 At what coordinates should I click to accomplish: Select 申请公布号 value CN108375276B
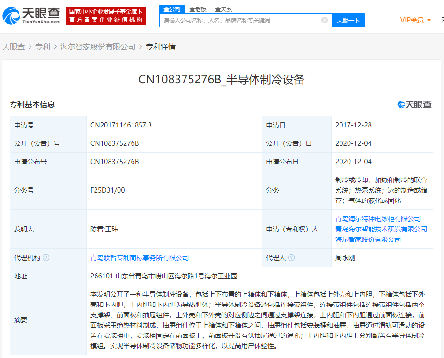[114, 162]
